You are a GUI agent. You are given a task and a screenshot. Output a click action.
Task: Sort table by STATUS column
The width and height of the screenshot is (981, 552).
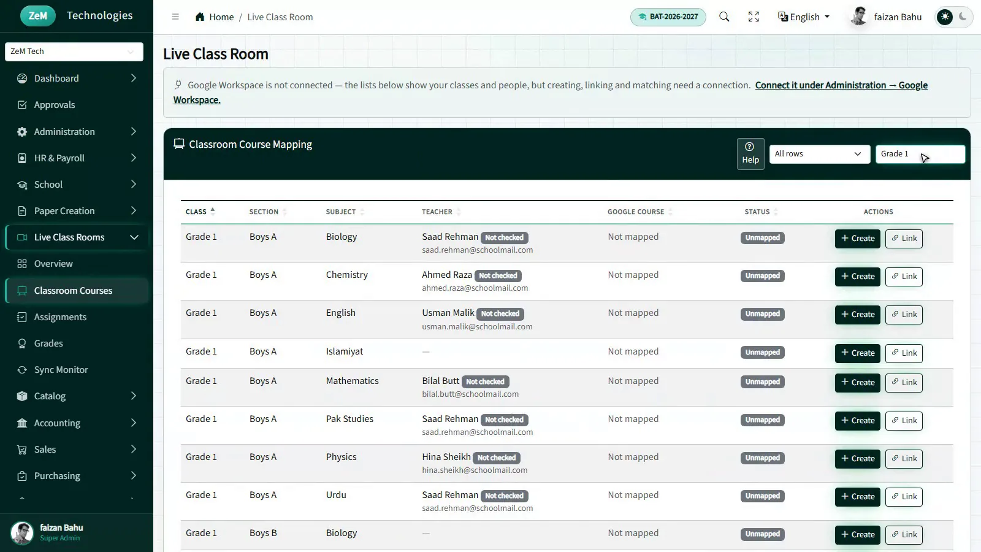762,212
